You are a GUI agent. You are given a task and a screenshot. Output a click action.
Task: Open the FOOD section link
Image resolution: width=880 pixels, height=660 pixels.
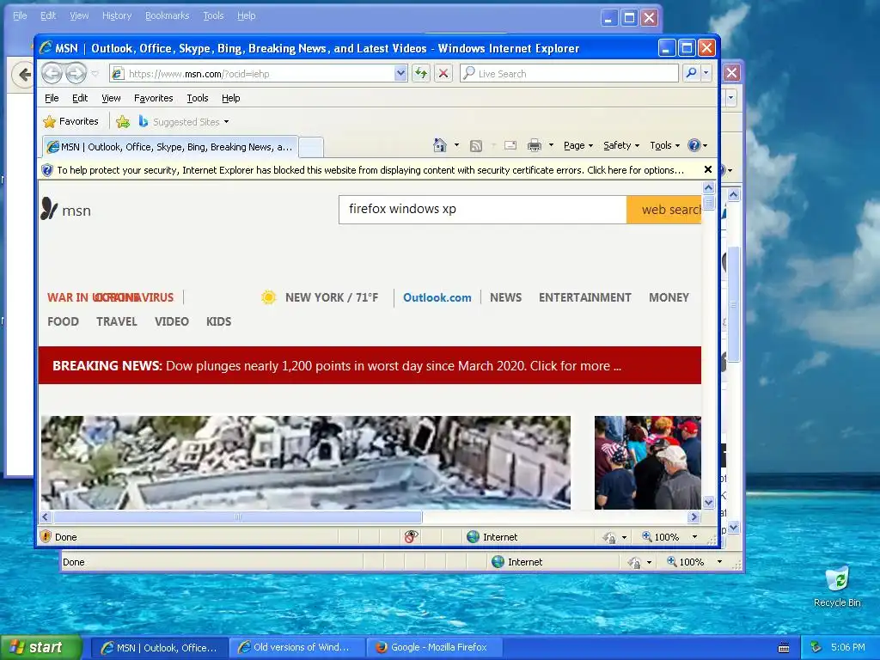tap(63, 321)
